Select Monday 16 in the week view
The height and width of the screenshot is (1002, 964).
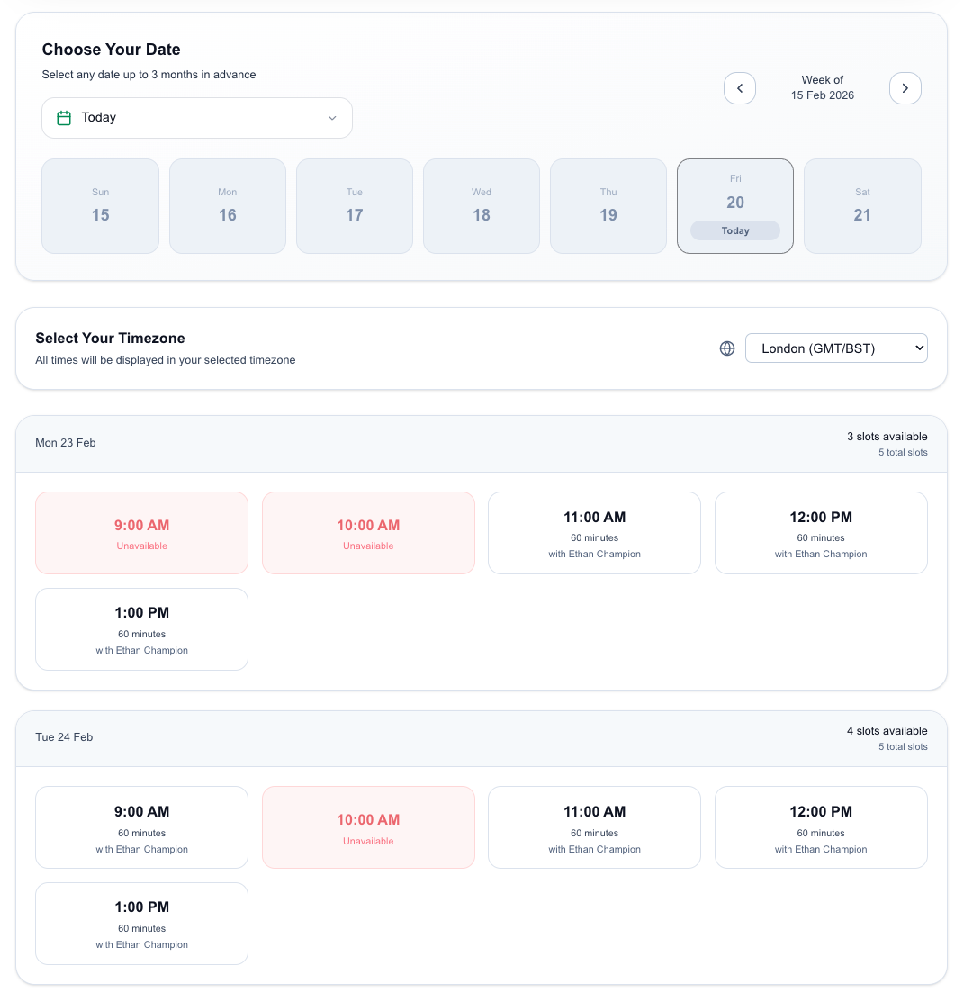tap(227, 205)
